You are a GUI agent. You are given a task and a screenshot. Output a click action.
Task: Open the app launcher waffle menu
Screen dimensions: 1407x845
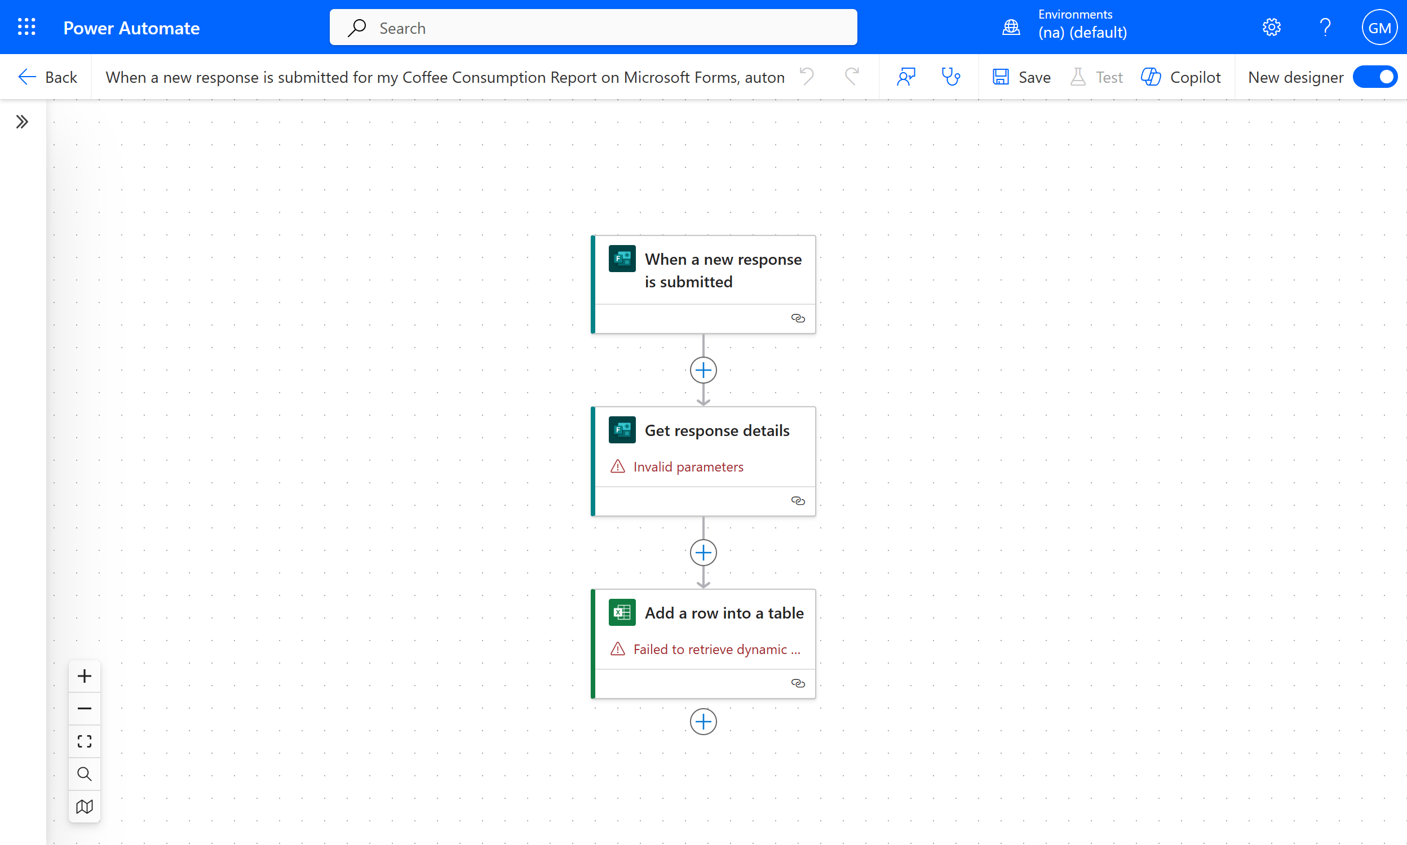click(x=26, y=27)
